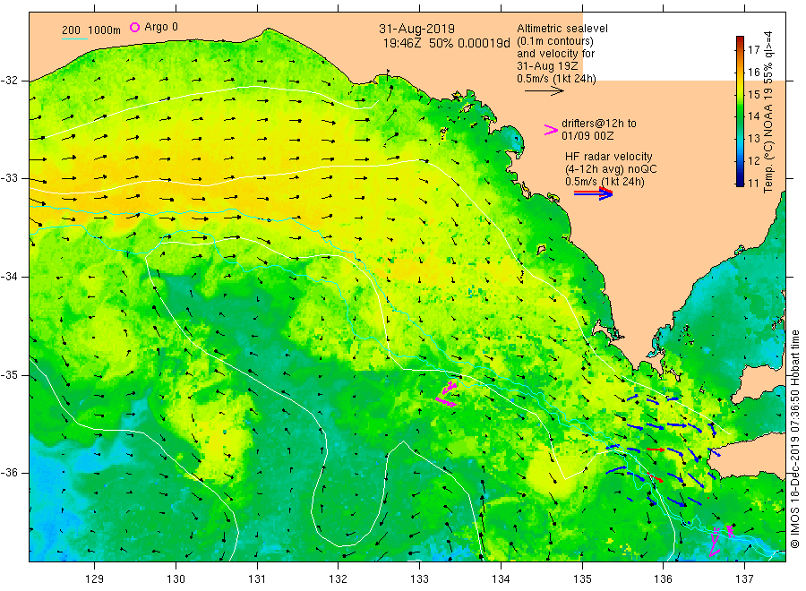Click the longitude label 135
This screenshot has width=806, height=591.
(582, 578)
